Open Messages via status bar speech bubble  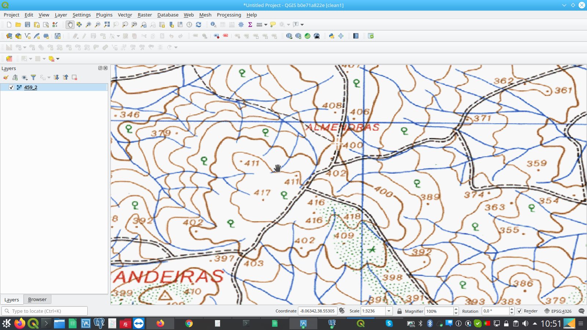click(581, 311)
